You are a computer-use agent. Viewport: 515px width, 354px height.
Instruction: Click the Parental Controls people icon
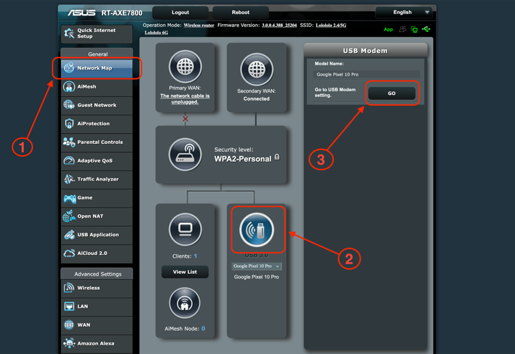point(69,143)
